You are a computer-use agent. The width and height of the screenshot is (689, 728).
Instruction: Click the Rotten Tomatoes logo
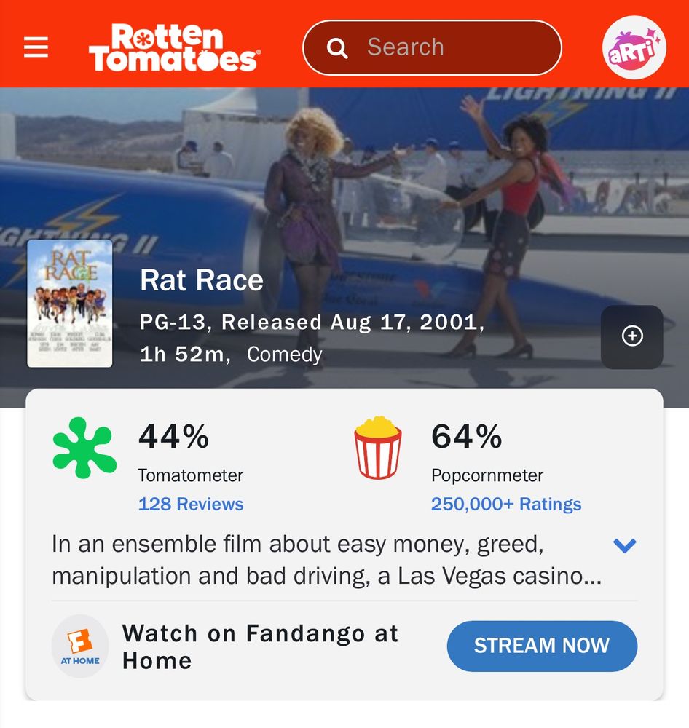pos(174,47)
